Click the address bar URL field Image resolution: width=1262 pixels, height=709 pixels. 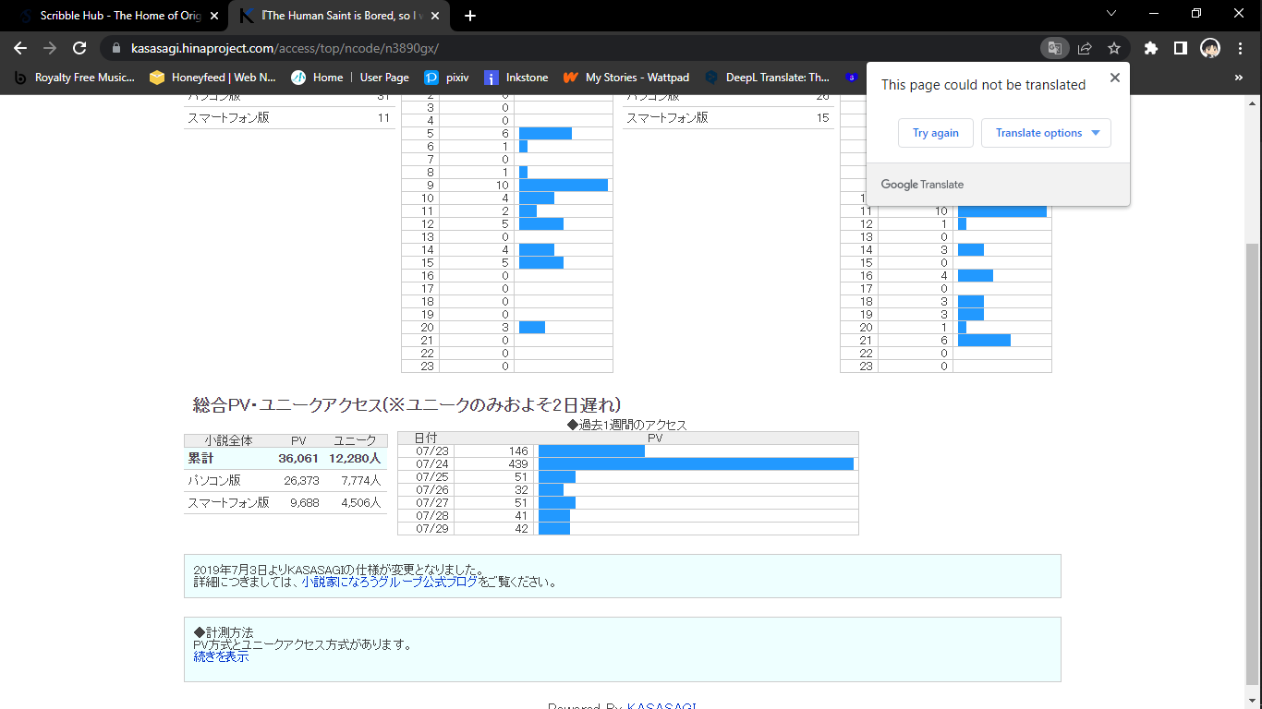(x=554, y=48)
